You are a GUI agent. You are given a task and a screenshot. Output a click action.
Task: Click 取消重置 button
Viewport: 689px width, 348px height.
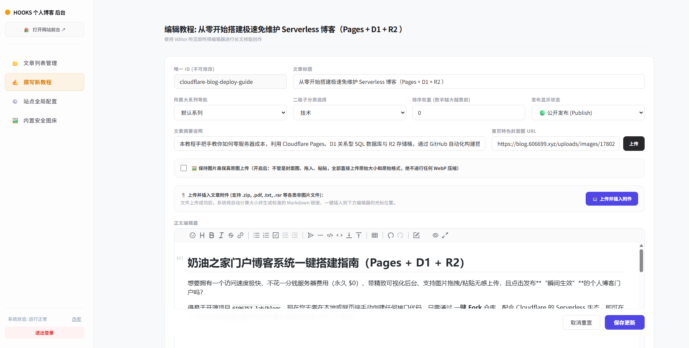coord(581,322)
